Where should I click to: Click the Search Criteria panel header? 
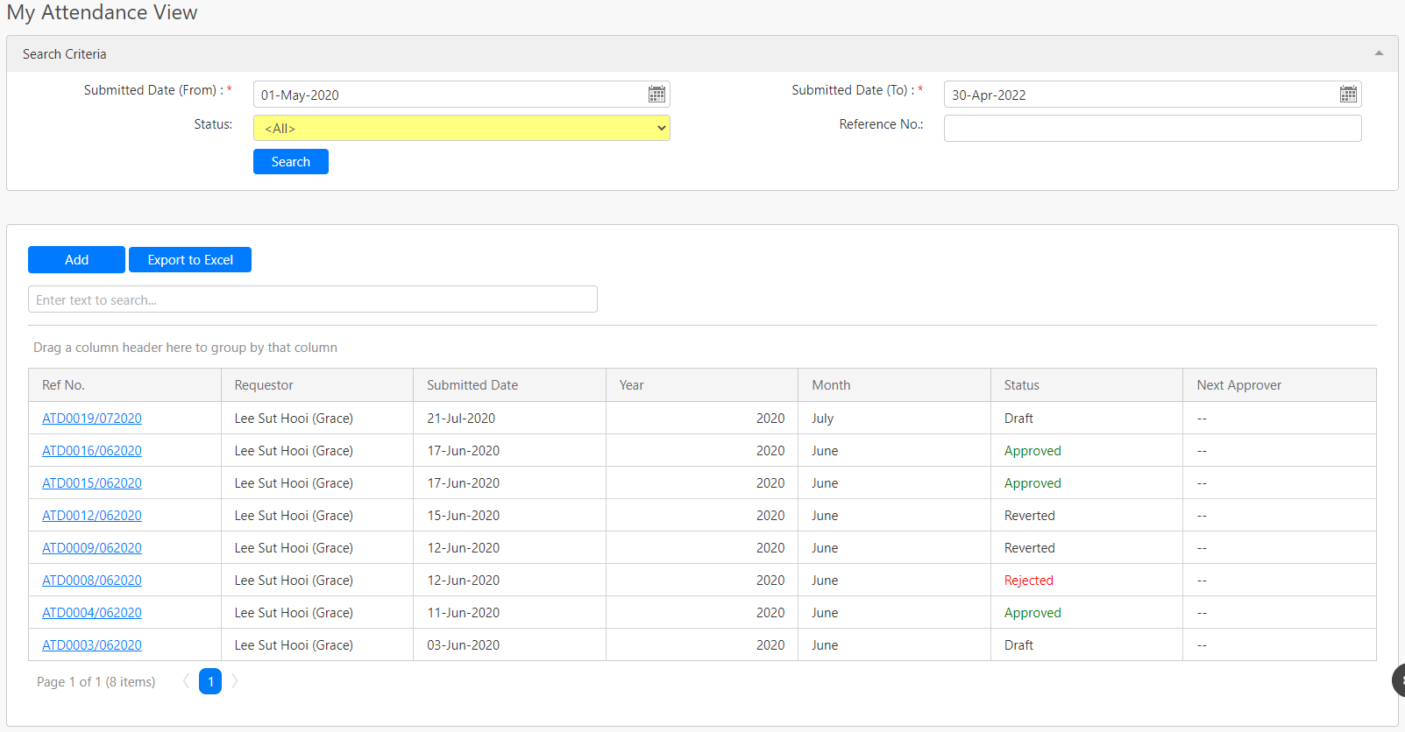click(702, 53)
